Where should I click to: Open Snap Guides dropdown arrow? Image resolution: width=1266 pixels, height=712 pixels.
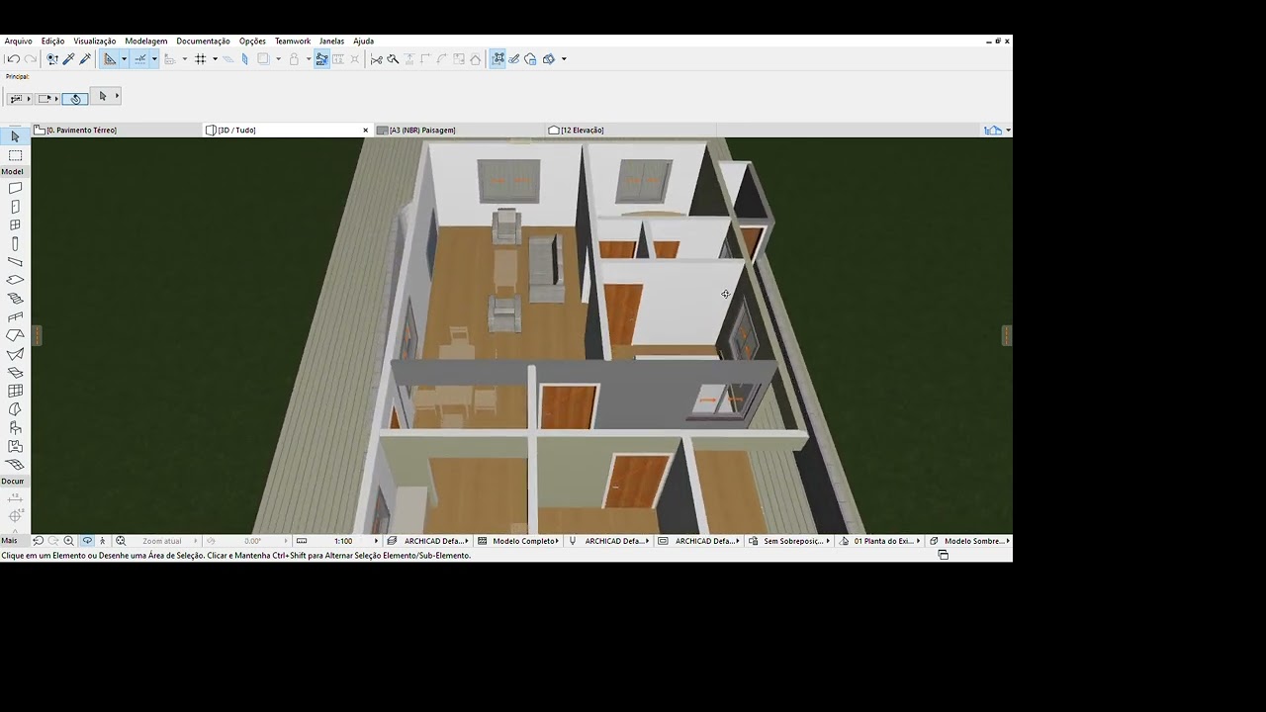pos(154,59)
